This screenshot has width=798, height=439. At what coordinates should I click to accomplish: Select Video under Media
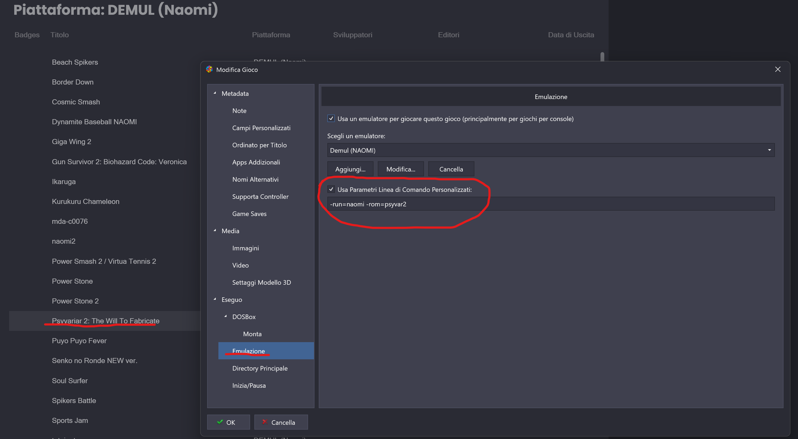click(240, 265)
